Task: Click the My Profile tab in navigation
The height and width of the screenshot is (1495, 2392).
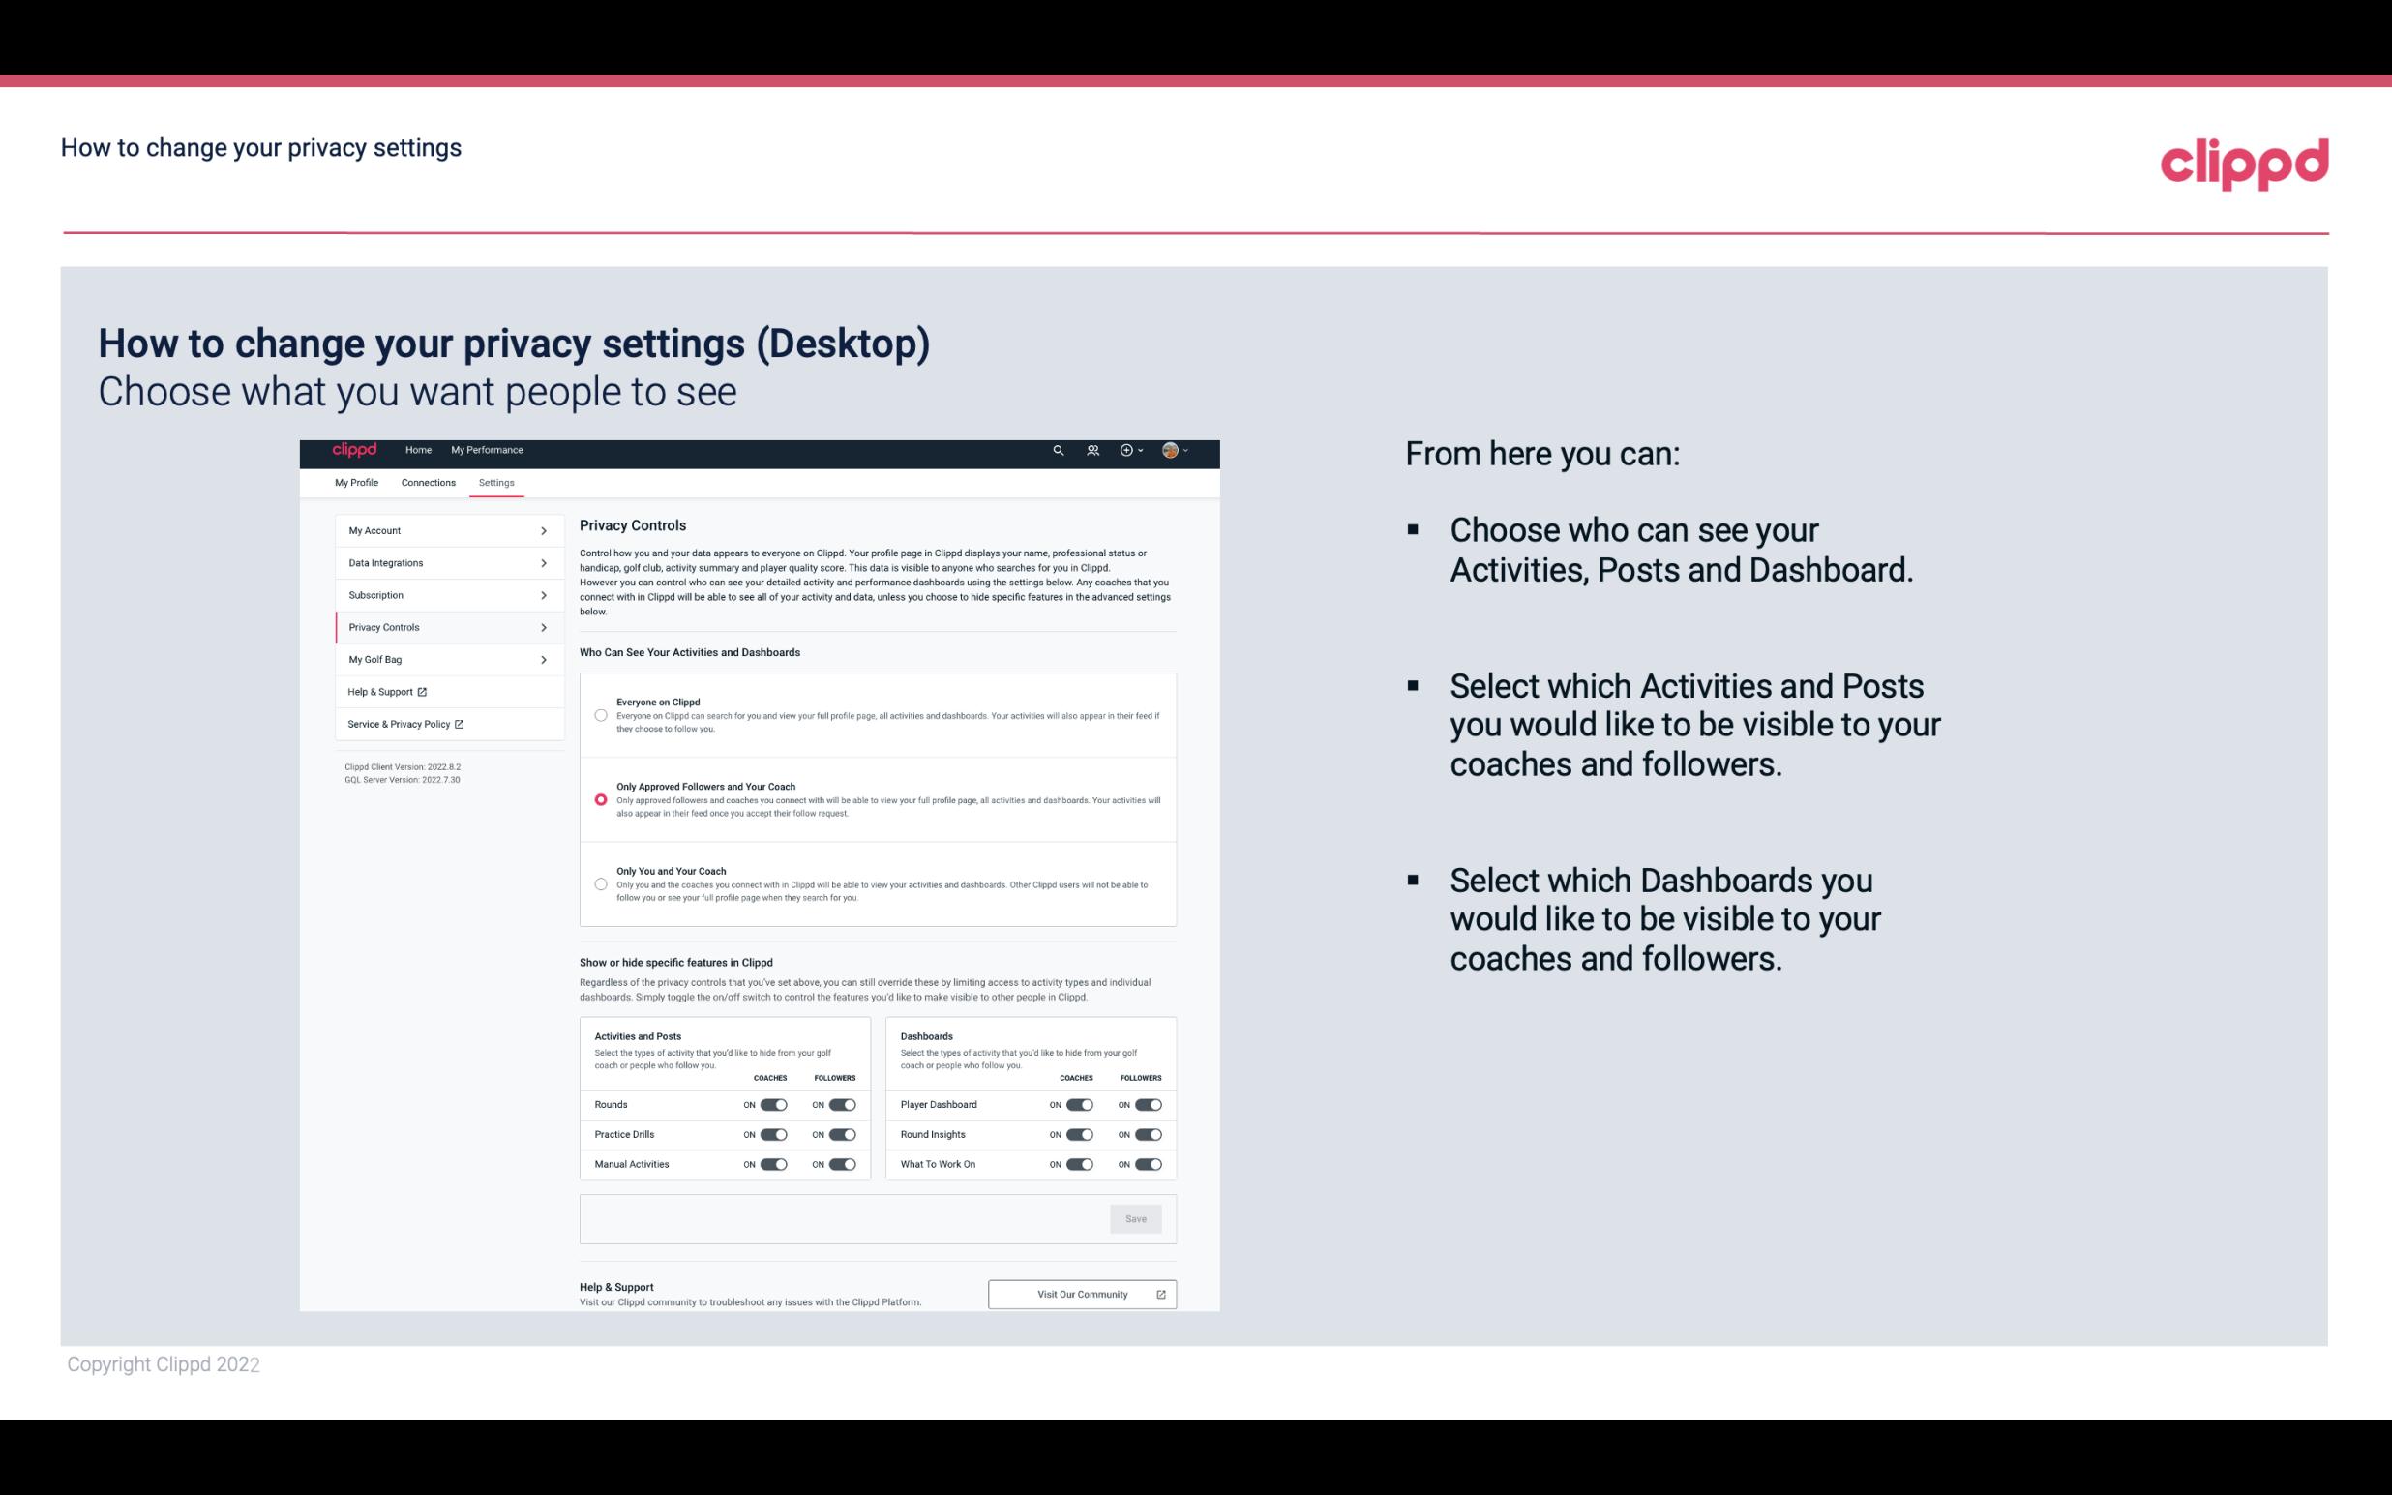Action: 356,482
